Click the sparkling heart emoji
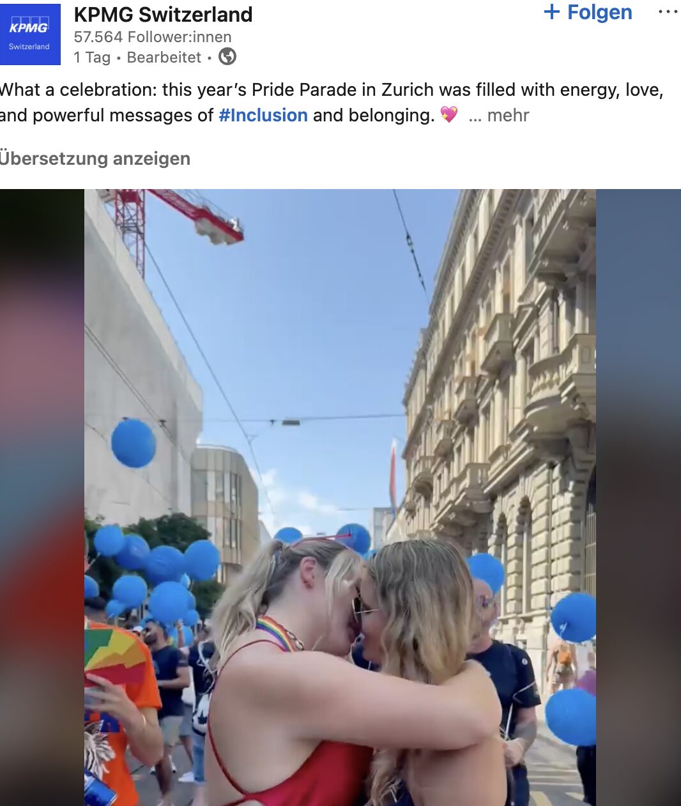681x806 pixels. [x=449, y=115]
